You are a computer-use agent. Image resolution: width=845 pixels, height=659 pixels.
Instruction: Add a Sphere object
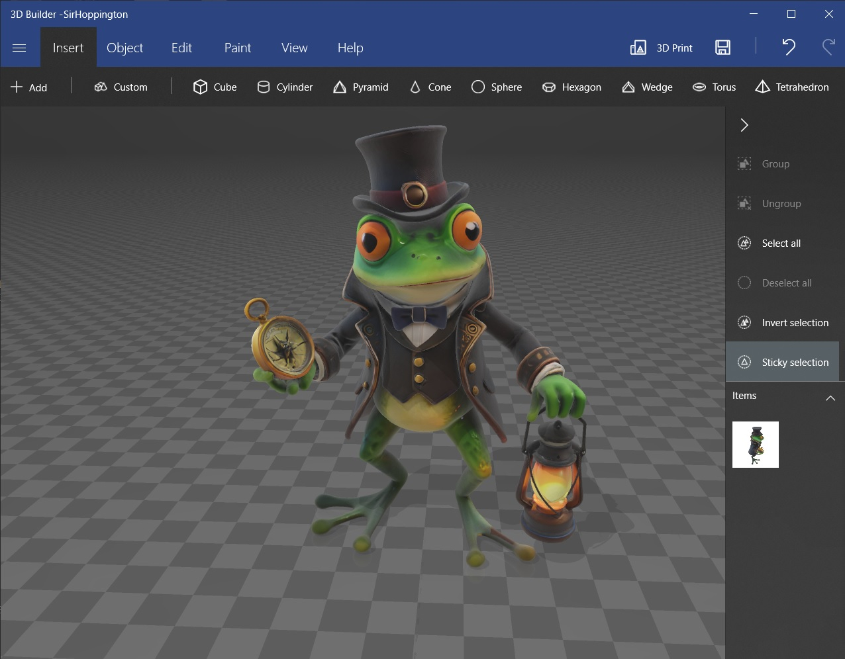[x=497, y=87]
